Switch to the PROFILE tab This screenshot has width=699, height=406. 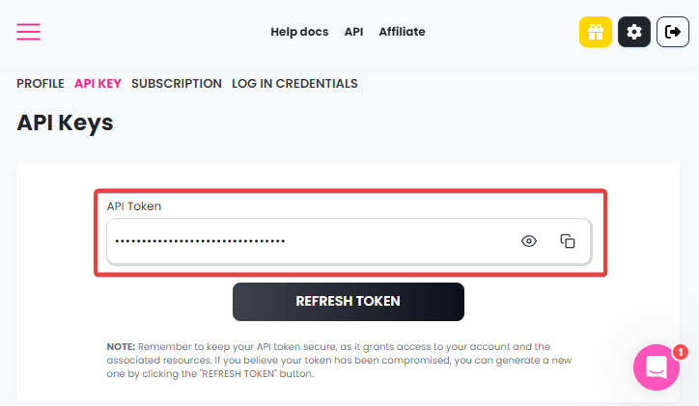pos(41,84)
